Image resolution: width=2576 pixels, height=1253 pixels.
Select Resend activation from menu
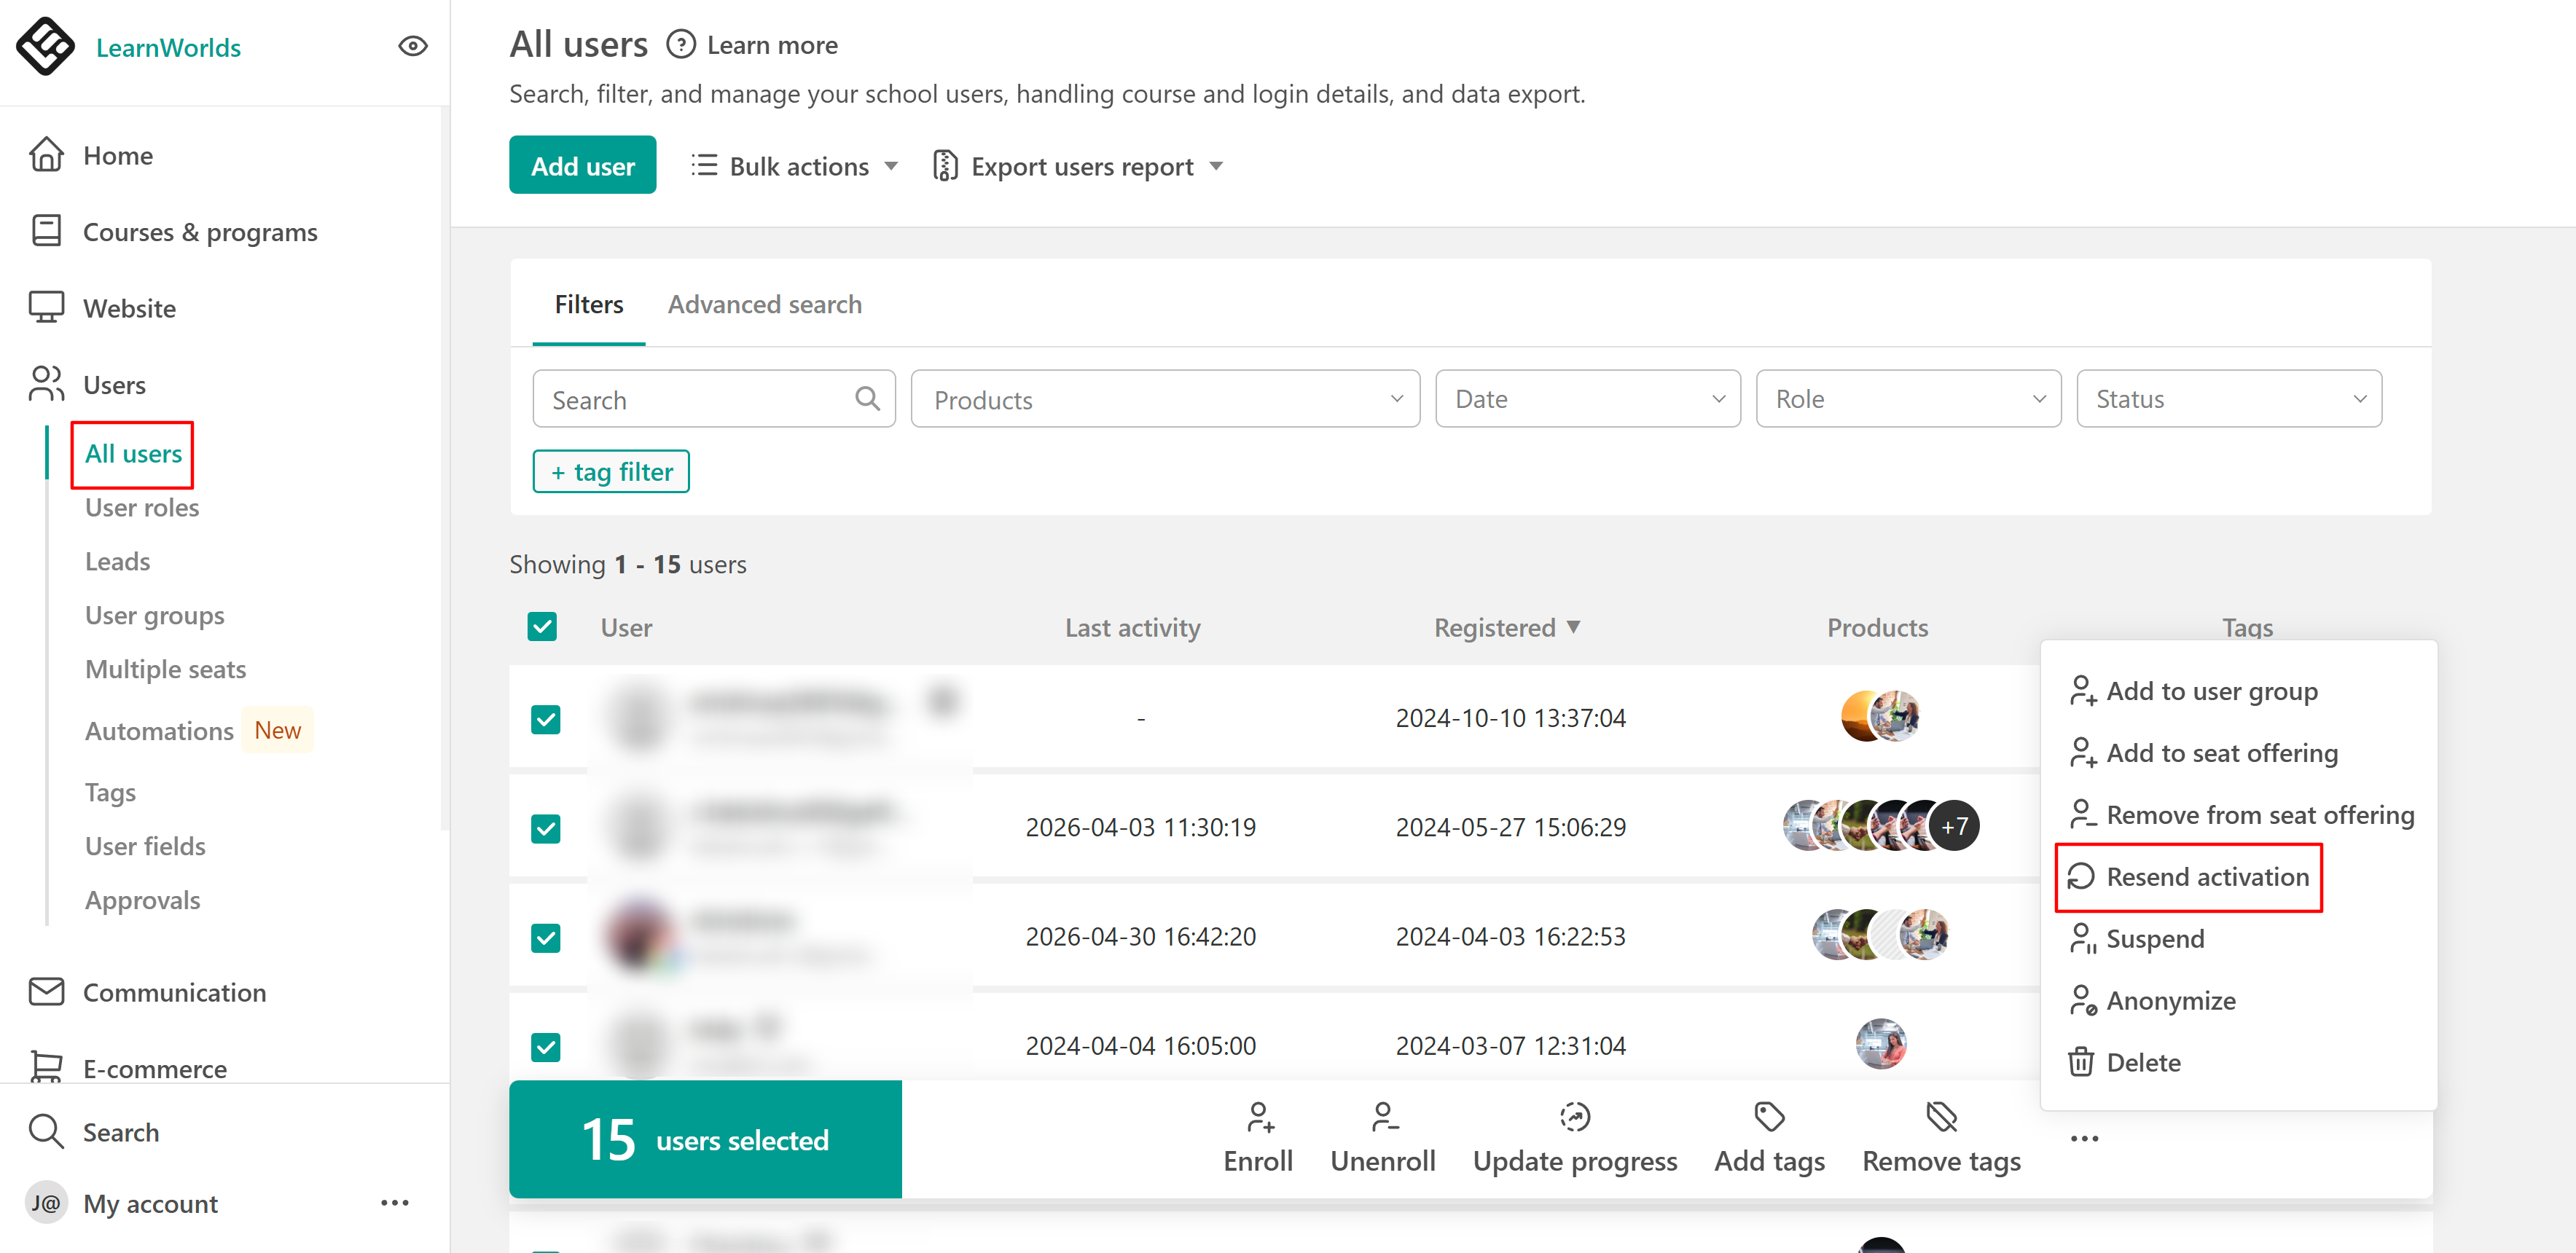pos(2188,877)
